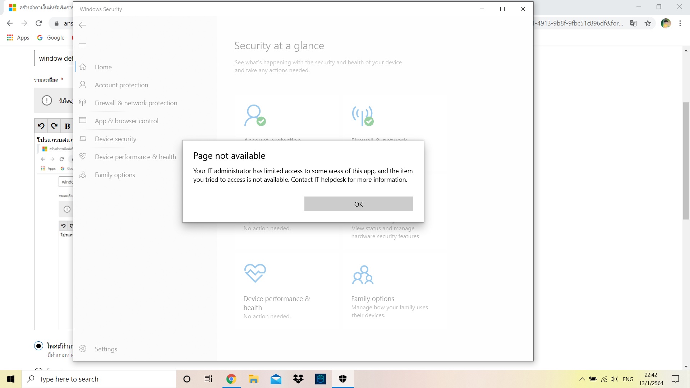
Task: Select the post question radio button
Action: point(38,346)
